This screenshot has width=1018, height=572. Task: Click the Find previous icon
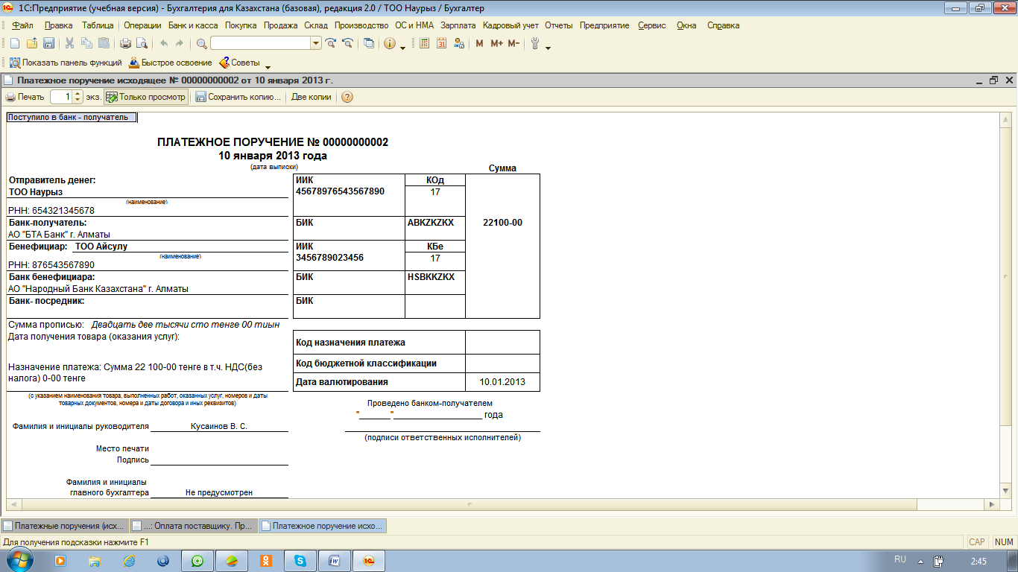[347, 43]
